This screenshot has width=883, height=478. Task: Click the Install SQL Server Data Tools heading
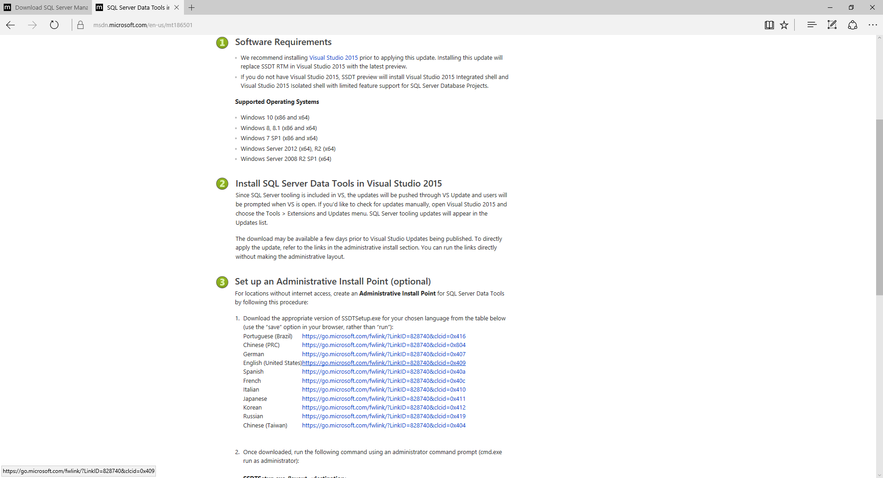click(x=338, y=184)
